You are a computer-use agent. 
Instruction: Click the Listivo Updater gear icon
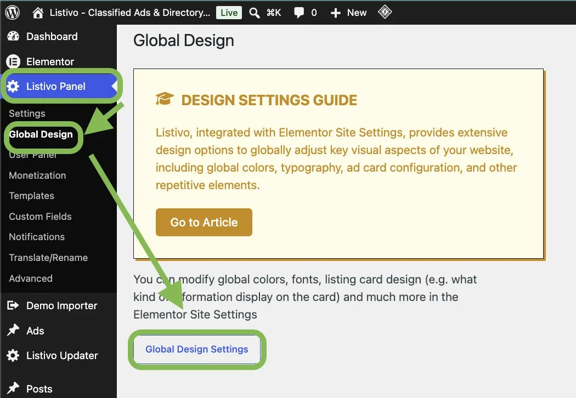point(13,355)
